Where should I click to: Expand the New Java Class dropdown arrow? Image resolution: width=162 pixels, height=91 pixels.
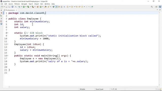(43, 7)
